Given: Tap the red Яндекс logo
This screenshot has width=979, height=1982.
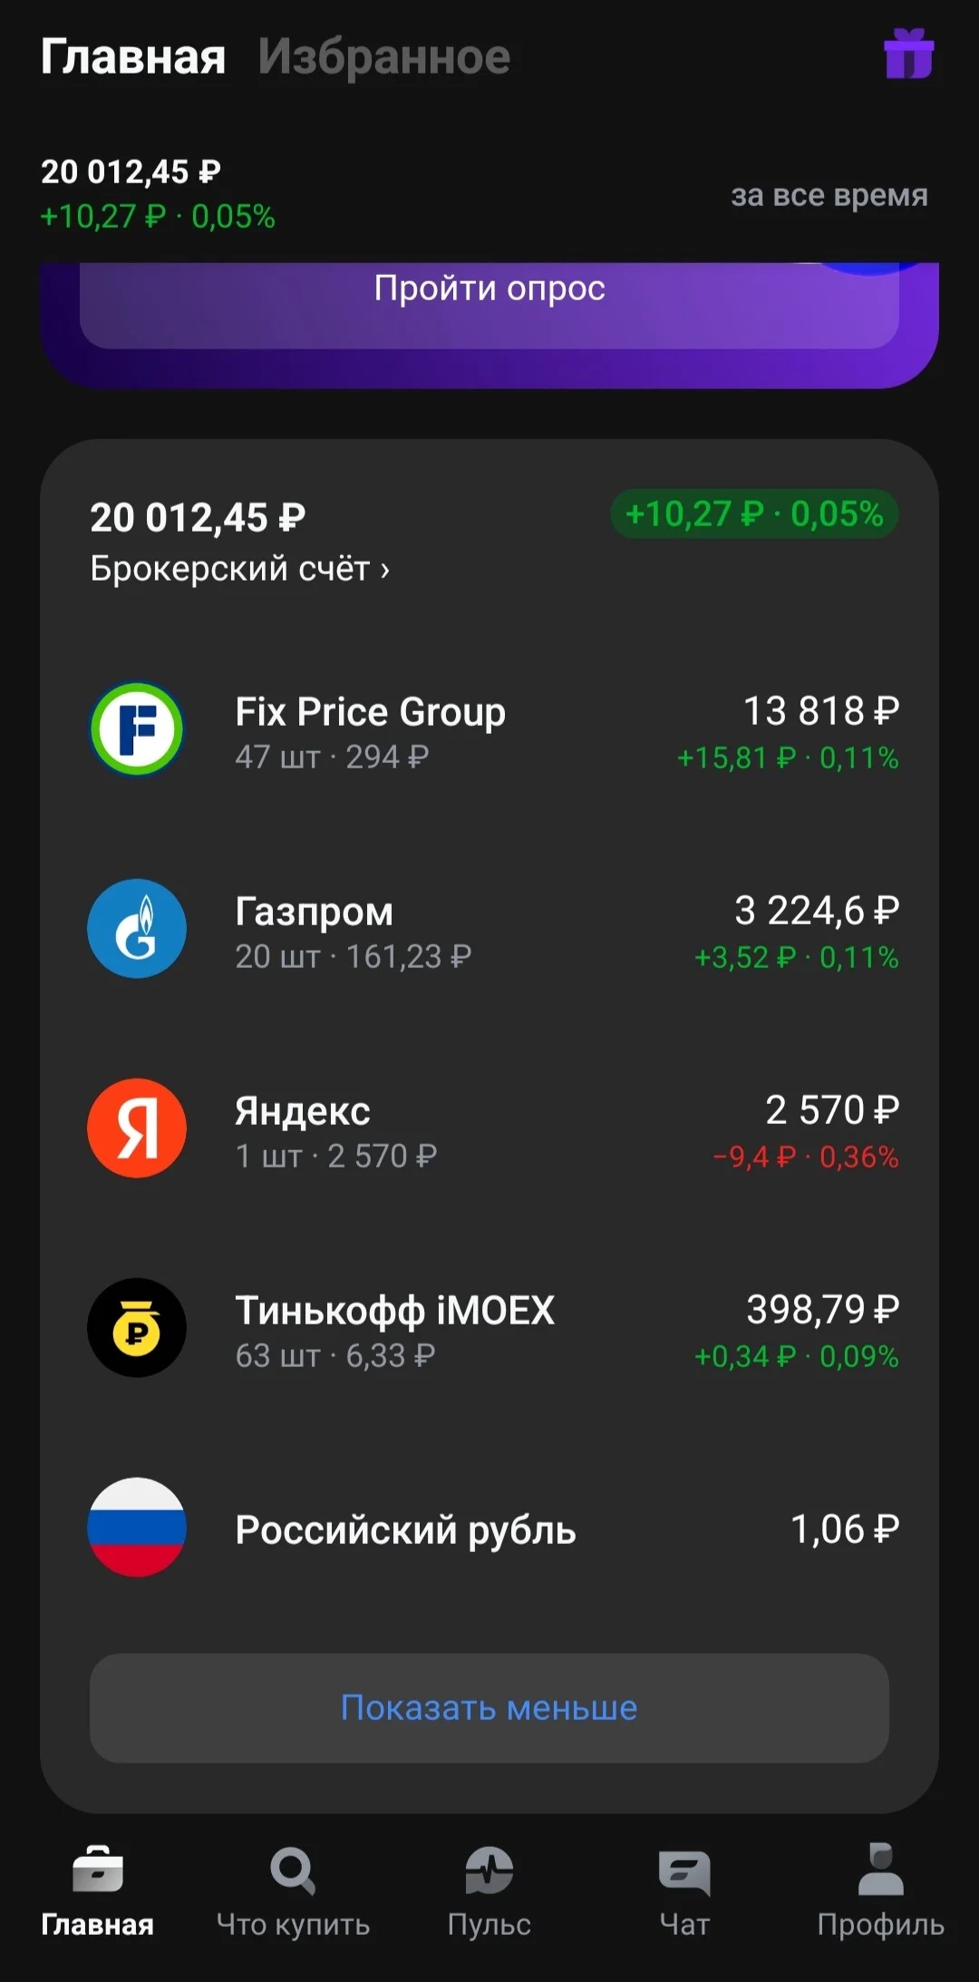Looking at the screenshot, I should [137, 1128].
